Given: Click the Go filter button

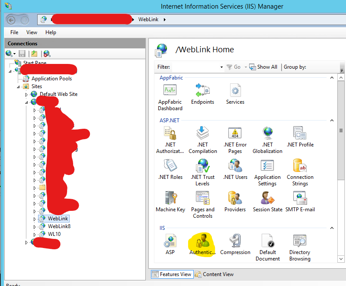Looking at the screenshot, I should [x=234, y=67].
